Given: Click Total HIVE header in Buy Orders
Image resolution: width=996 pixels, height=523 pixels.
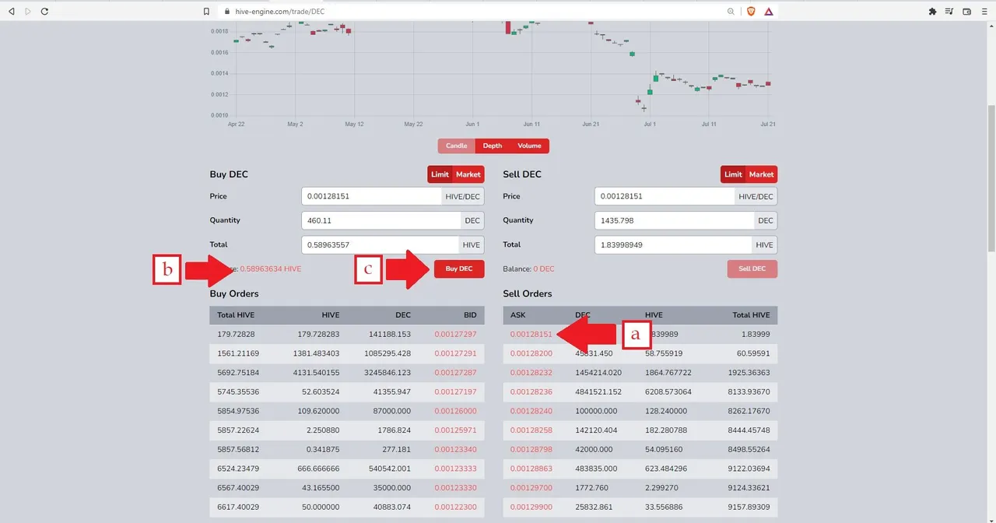Looking at the screenshot, I should pos(236,315).
